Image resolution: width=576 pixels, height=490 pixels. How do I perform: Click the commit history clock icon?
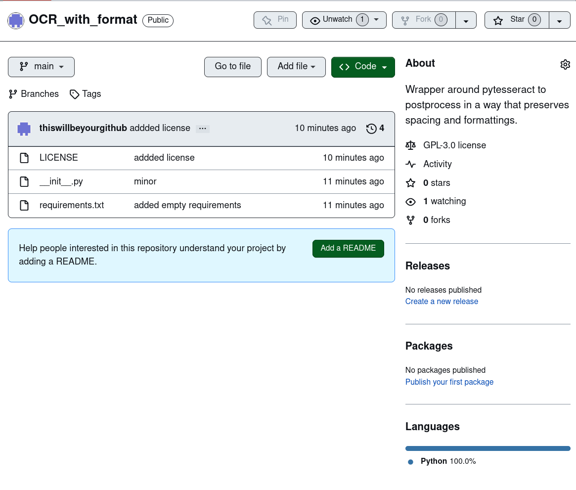(x=371, y=129)
